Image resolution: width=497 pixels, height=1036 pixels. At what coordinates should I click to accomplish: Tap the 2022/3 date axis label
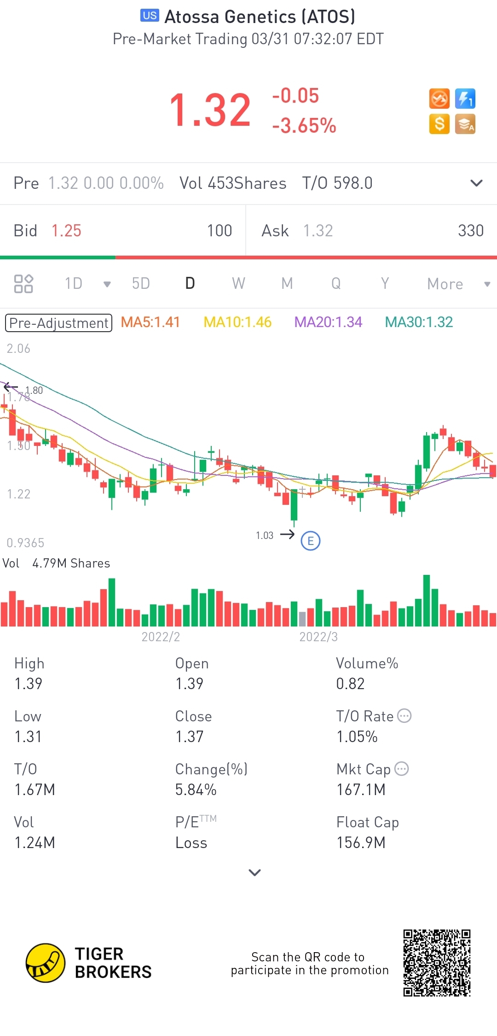click(x=318, y=637)
